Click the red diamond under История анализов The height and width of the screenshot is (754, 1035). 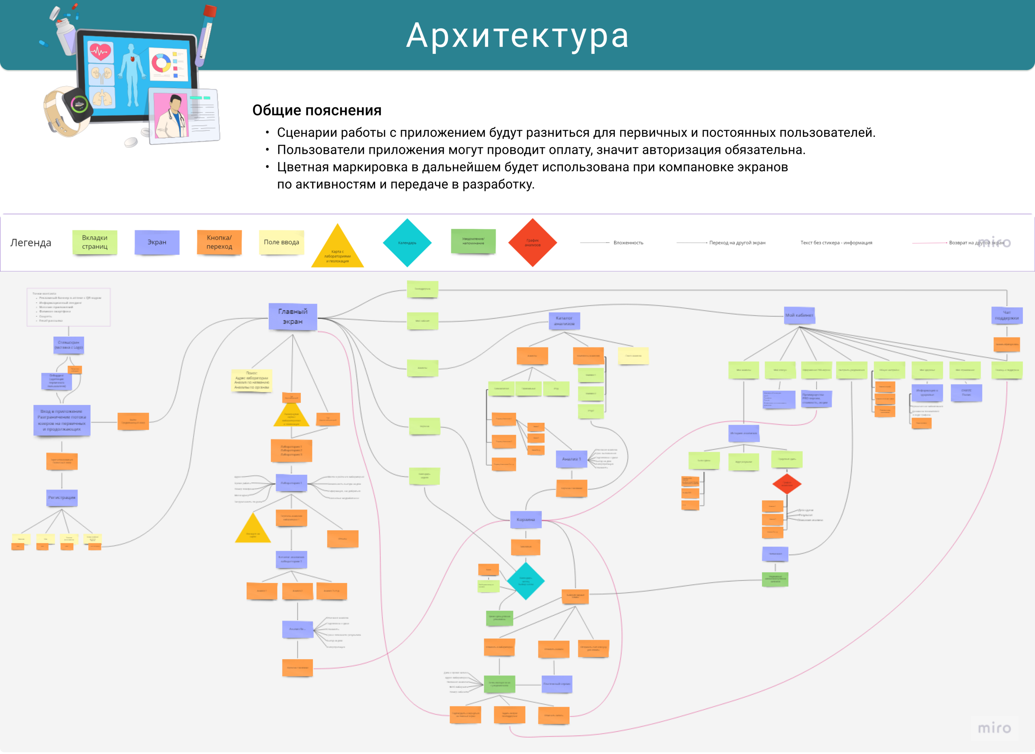(x=787, y=484)
